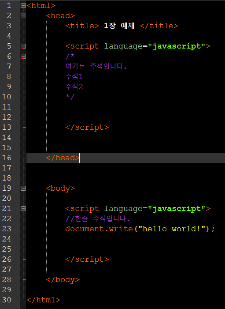Click the string "hello world!"
The width and height of the screenshot is (225, 309).
click(x=172, y=229)
